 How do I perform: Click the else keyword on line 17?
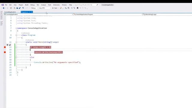32,57
